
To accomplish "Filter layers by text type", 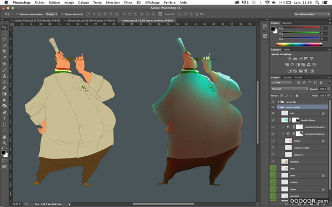I will coord(310,83).
